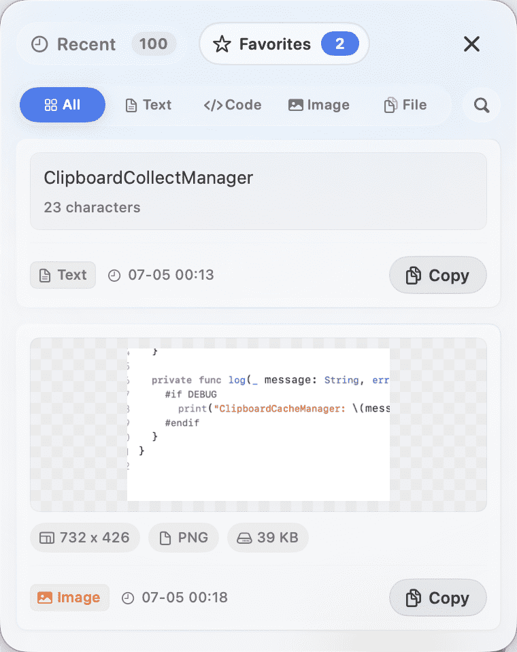Image resolution: width=517 pixels, height=652 pixels.
Task: Click the dimensions icon beside 732 x 426
Action: click(46, 538)
